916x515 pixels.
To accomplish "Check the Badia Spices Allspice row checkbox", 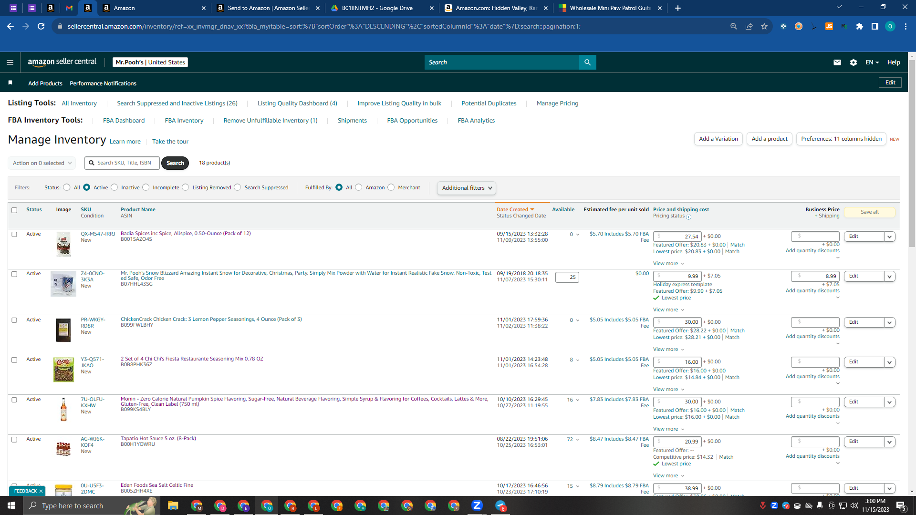I will pyautogui.click(x=14, y=235).
